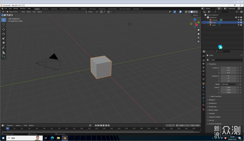
Task: Hide Light in viewport via eye icon
Action: 239,25
